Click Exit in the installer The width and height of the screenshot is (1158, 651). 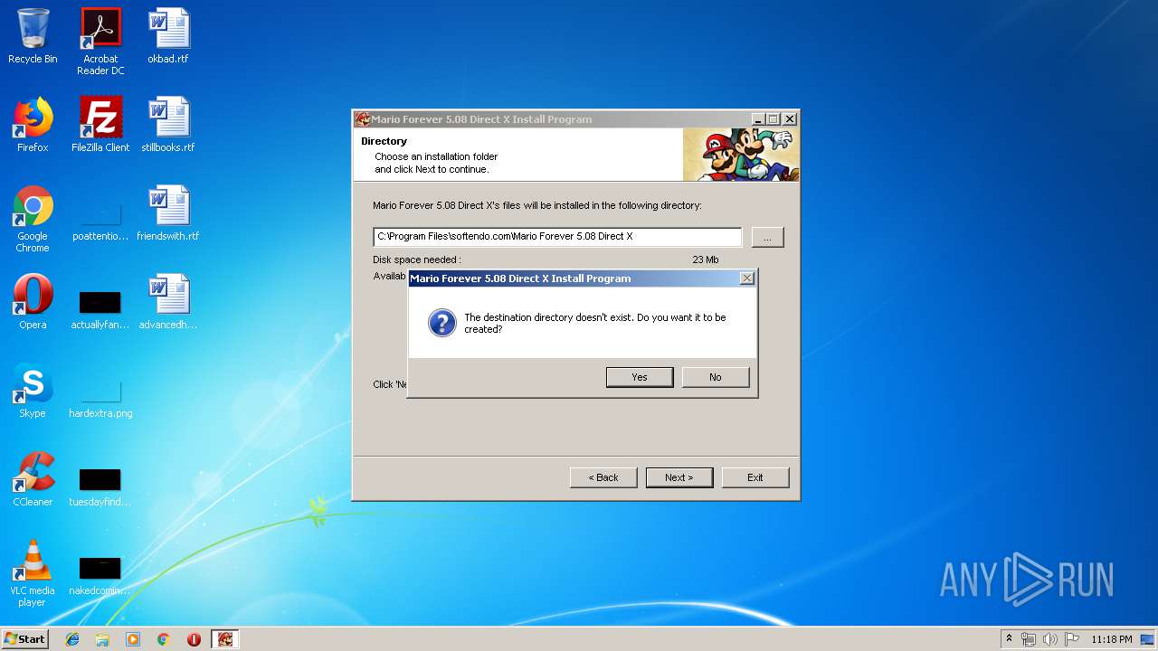755,477
